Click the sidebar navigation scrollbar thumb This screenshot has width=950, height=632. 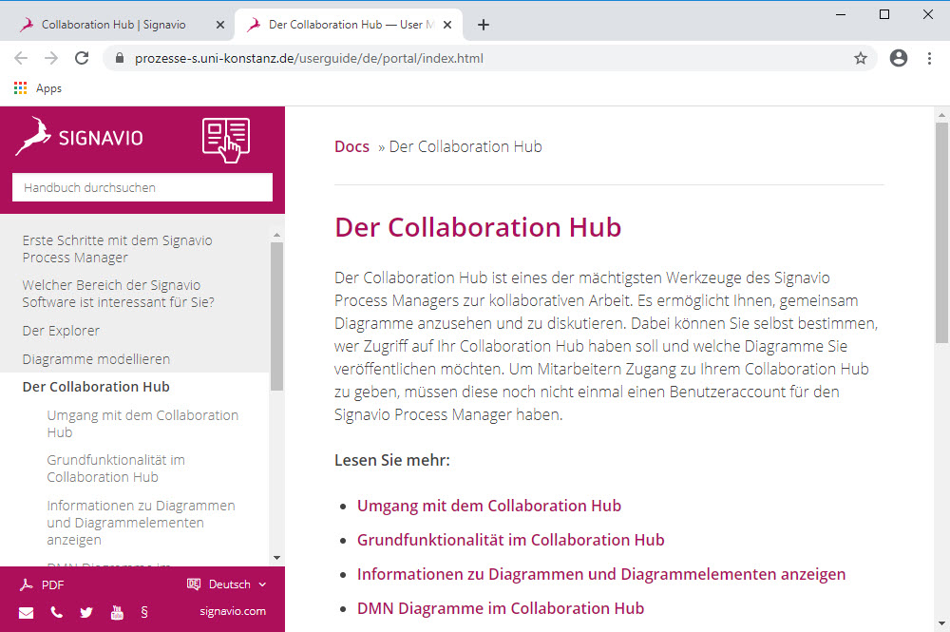[x=276, y=316]
